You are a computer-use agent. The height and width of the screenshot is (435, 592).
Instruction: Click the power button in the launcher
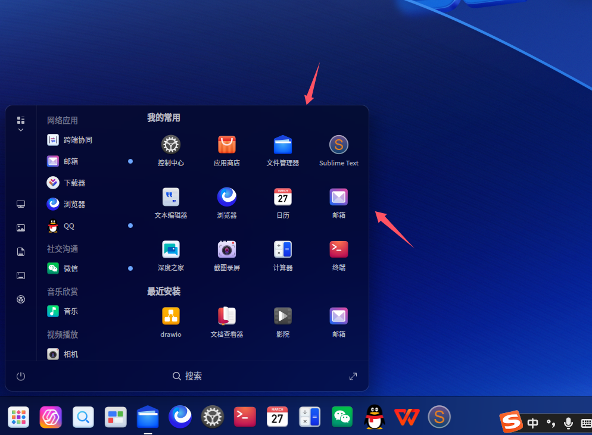(21, 376)
